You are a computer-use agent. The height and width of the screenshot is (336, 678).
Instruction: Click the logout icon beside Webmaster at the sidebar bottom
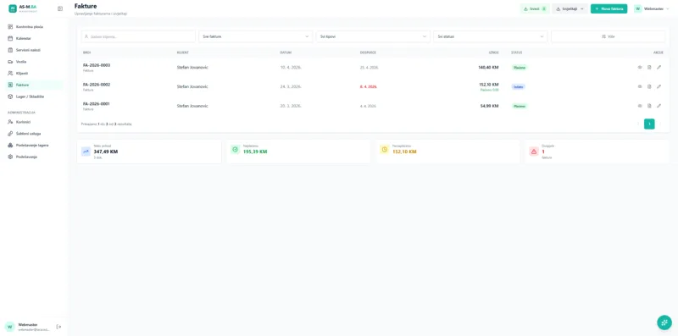pyautogui.click(x=58, y=327)
